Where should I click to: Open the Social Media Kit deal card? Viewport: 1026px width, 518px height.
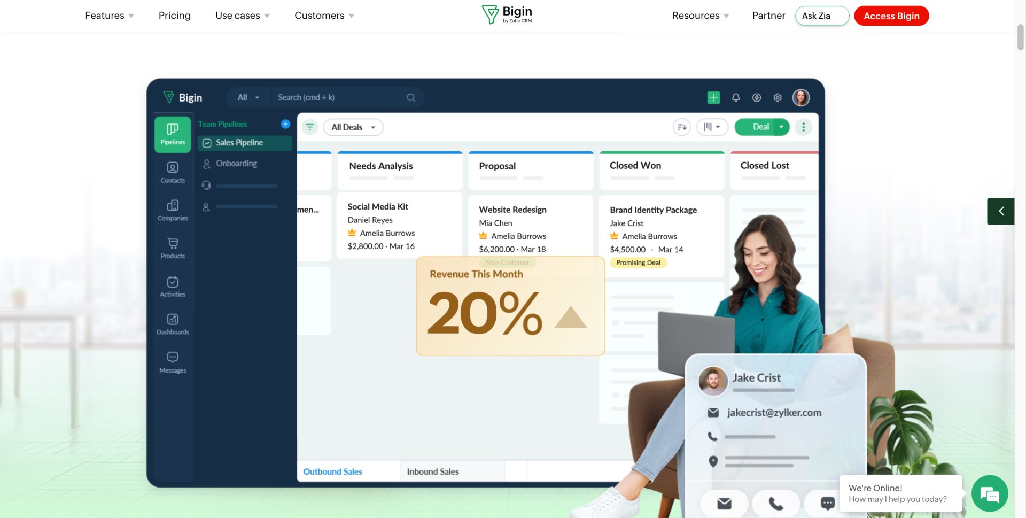[399, 226]
